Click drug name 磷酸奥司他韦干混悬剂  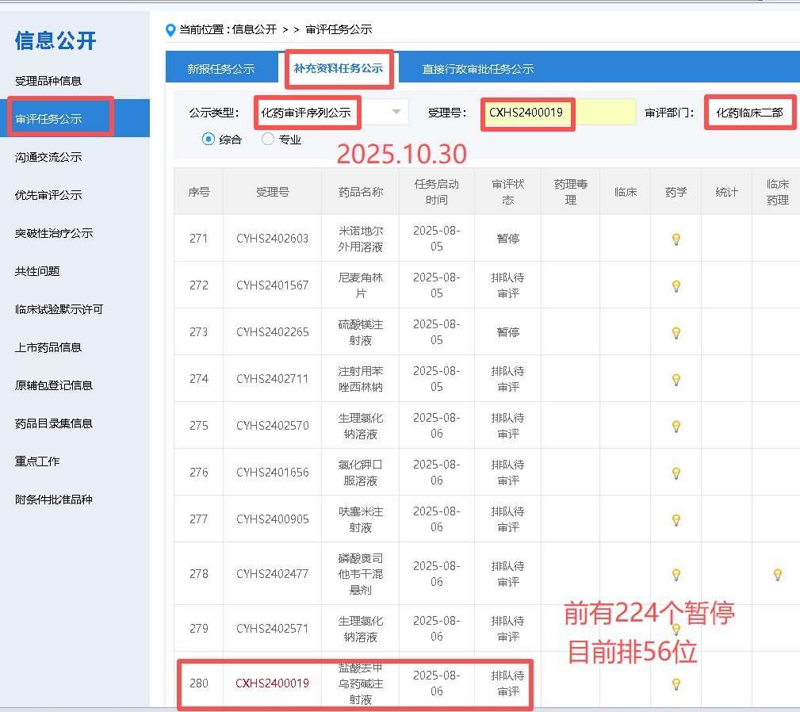coord(361,574)
